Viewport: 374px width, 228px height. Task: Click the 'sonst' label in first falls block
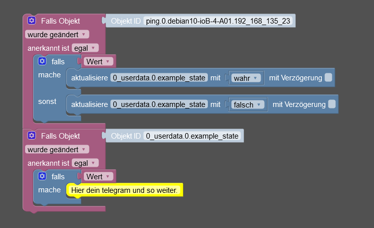click(47, 101)
